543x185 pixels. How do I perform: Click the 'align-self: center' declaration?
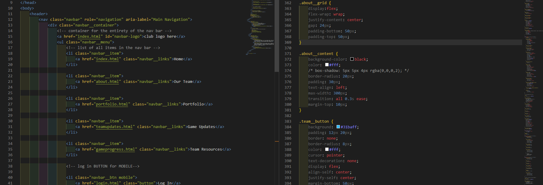(330, 172)
